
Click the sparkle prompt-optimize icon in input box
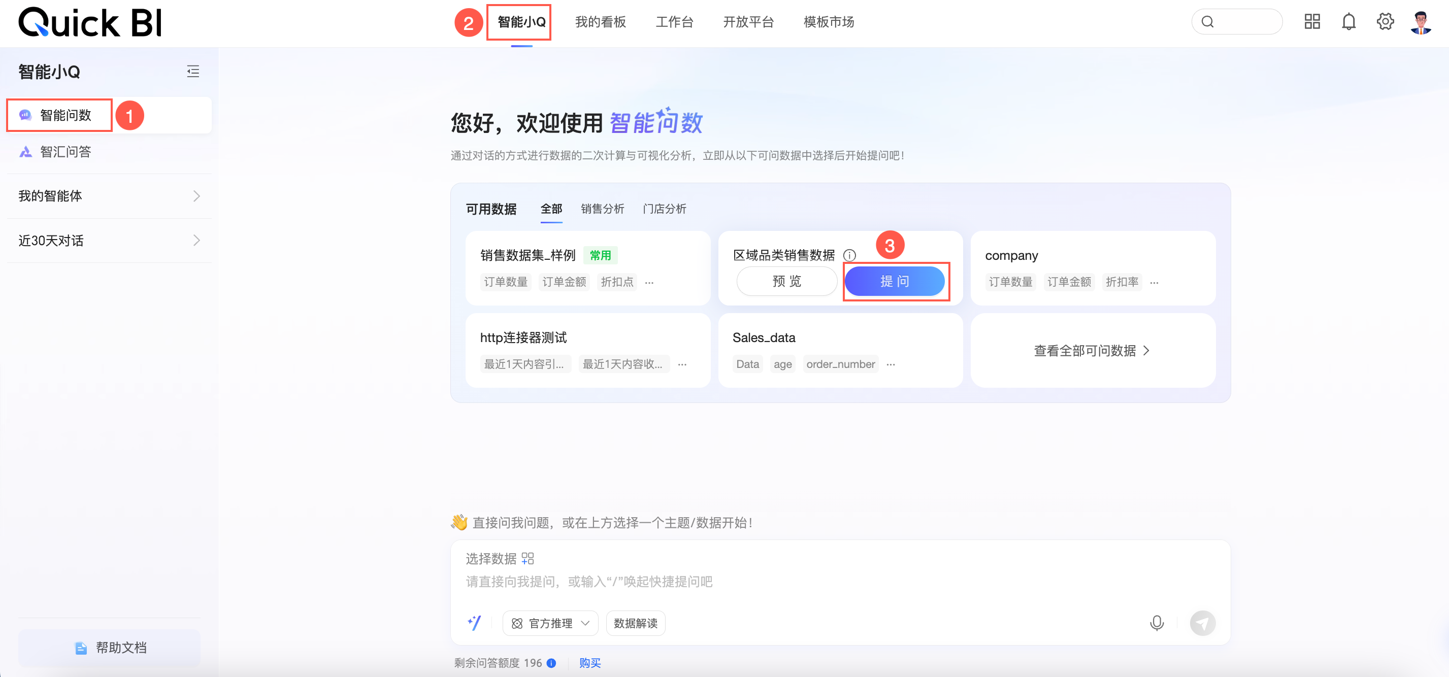[x=474, y=623]
